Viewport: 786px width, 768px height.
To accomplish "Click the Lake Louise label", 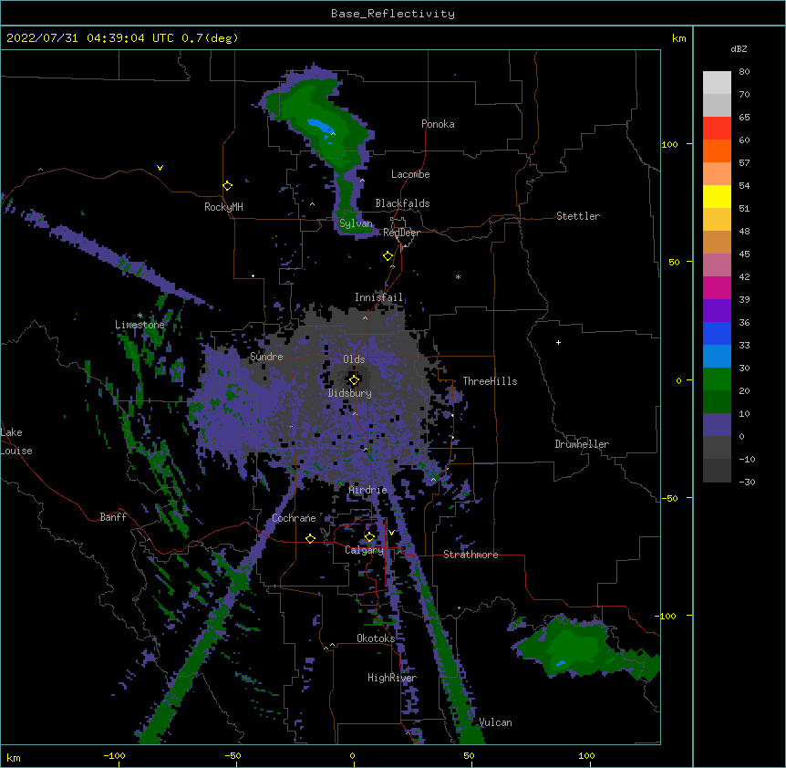I will (x=16, y=441).
